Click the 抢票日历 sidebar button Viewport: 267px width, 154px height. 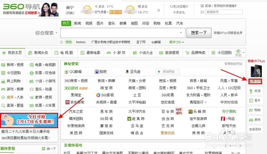click(x=255, y=81)
